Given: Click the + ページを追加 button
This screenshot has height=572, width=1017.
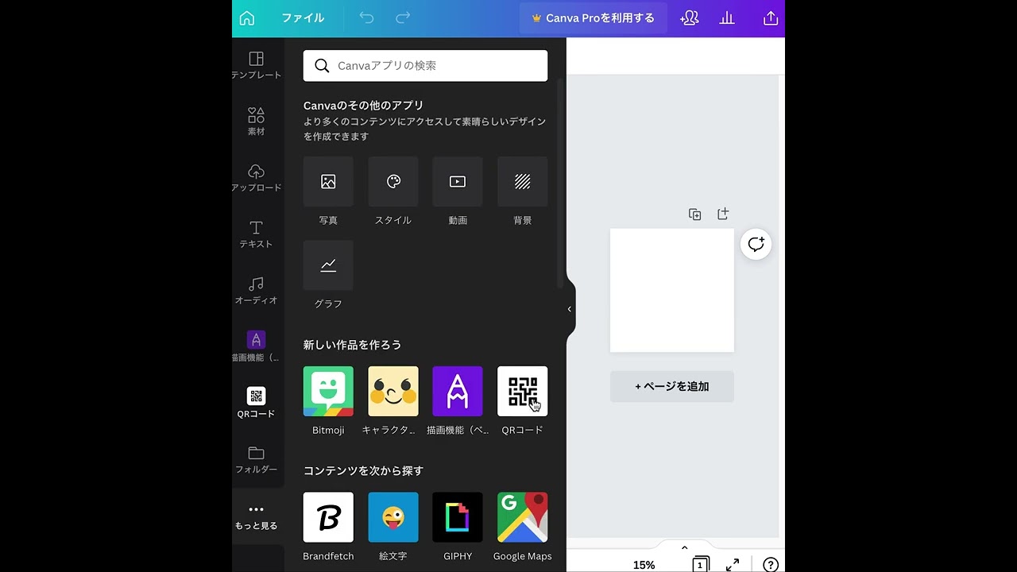Looking at the screenshot, I should tap(672, 386).
